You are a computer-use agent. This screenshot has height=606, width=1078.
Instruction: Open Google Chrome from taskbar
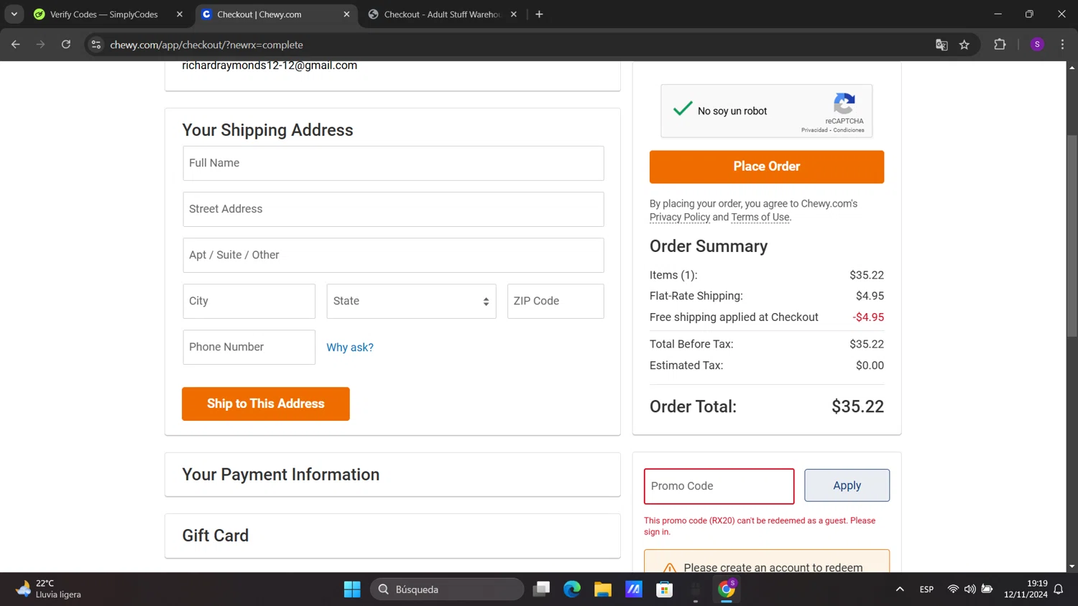(x=727, y=589)
